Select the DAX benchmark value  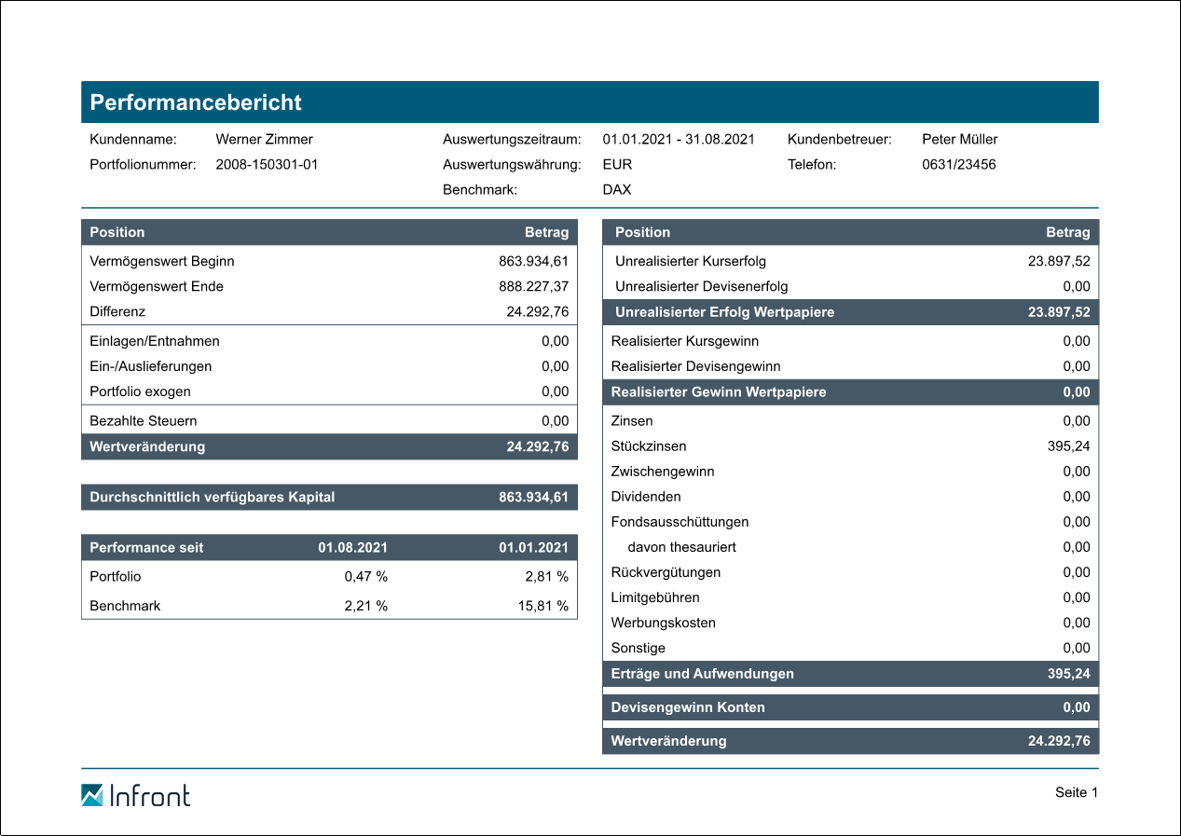click(x=616, y=190)
